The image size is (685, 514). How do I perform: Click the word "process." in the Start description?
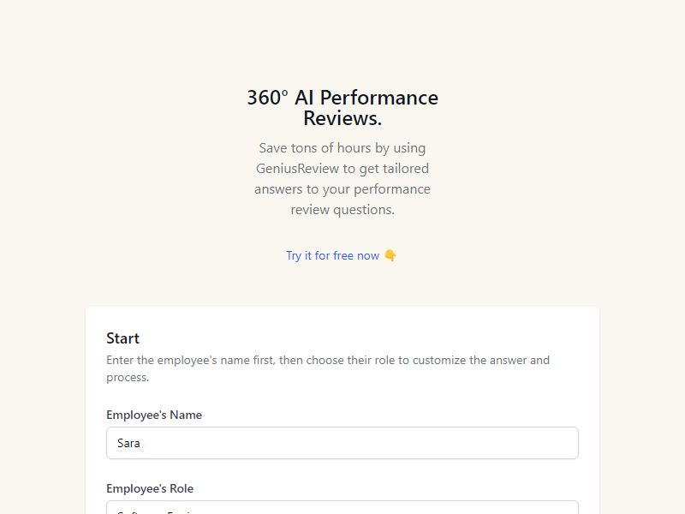128,377
